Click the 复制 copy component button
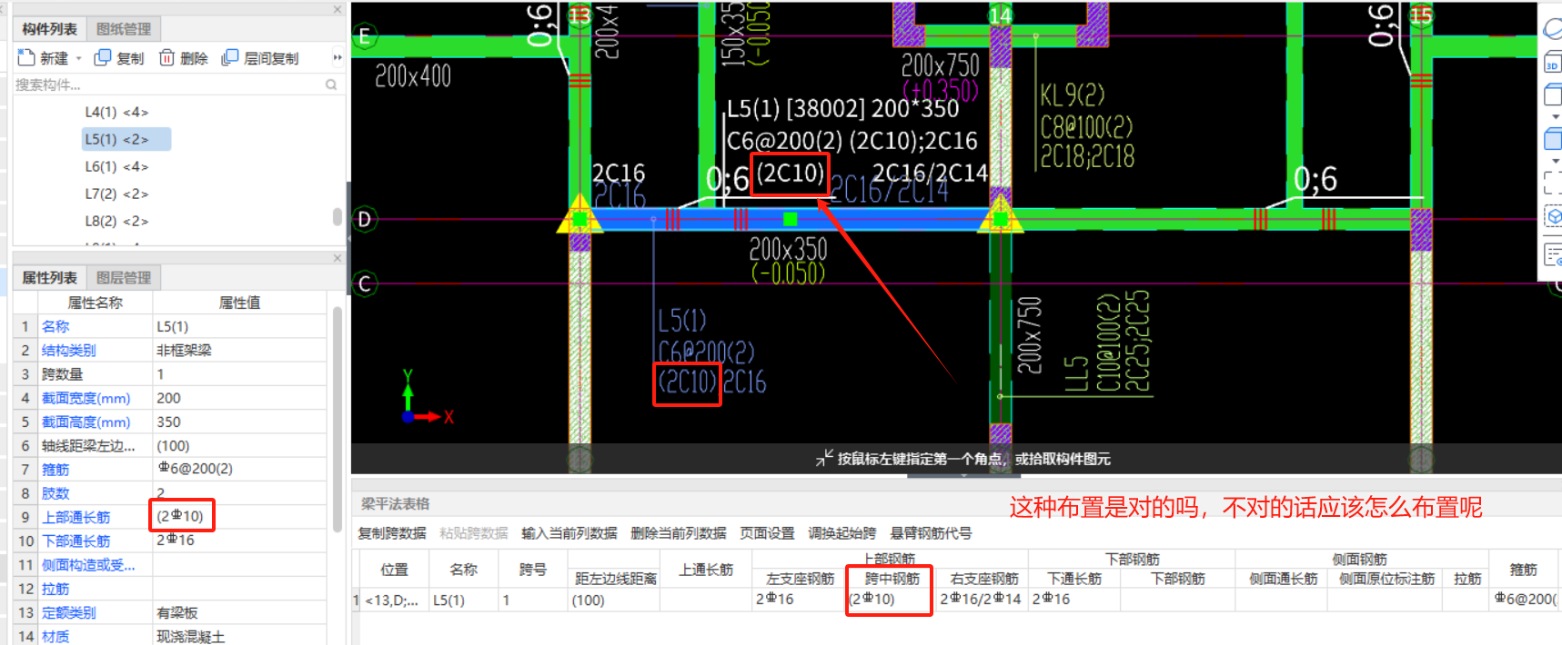Image resolution: width=1562 pixels, height=645 pixels. [x=119, y=57]
